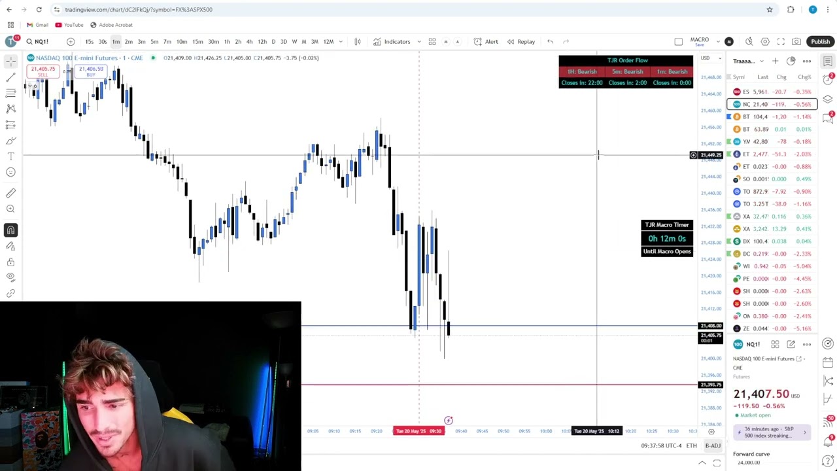Image resolution: width=837 pixels, height=471 pixels.
Task: Toggle the watchlist panel icon
Action: pyautogui.click(x=828, y=61)
